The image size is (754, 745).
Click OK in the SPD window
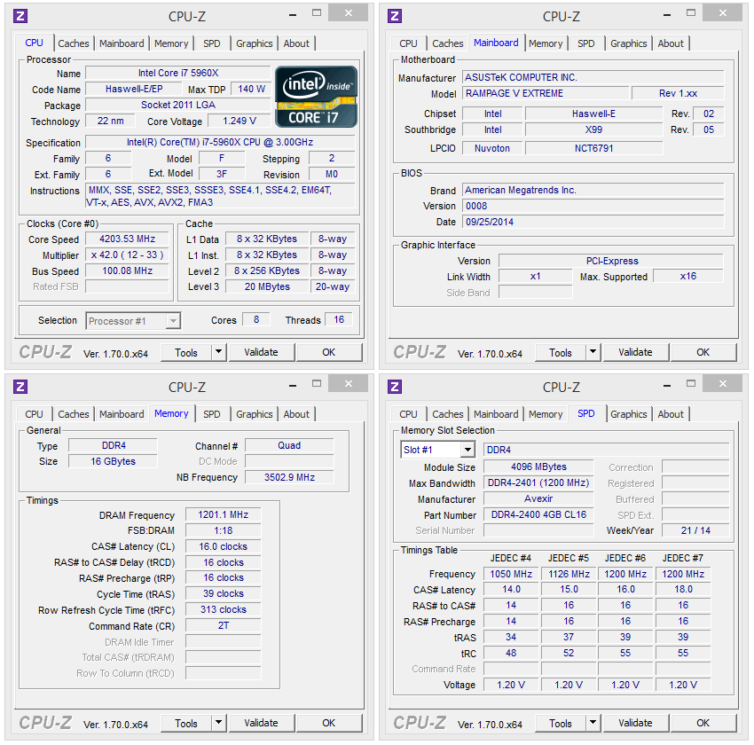703,723
